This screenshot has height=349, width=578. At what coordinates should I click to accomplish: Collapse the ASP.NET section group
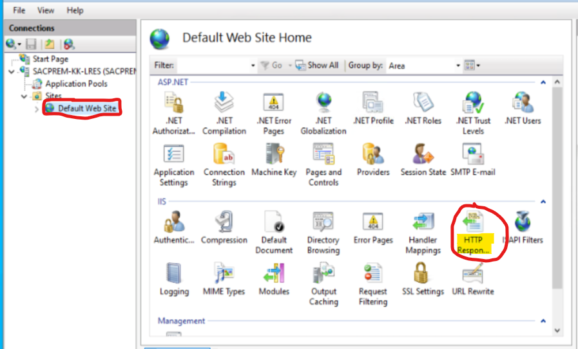pos(543,82)
